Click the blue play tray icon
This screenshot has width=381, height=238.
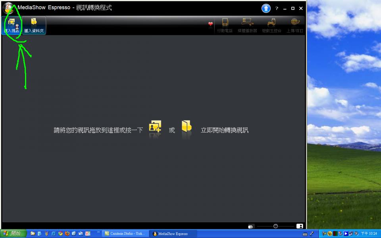pyautogui.click(x=346, y=234)
